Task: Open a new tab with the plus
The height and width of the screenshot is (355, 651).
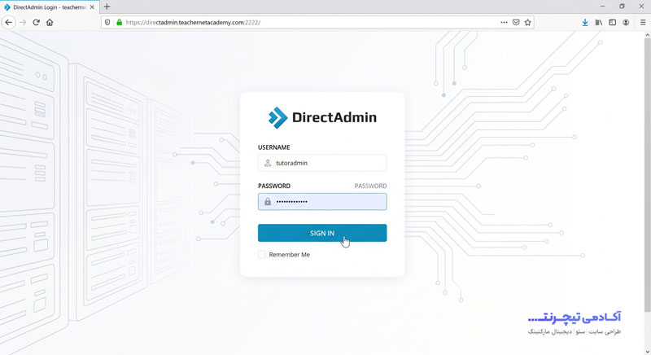Action: click(x=107, y=7)
